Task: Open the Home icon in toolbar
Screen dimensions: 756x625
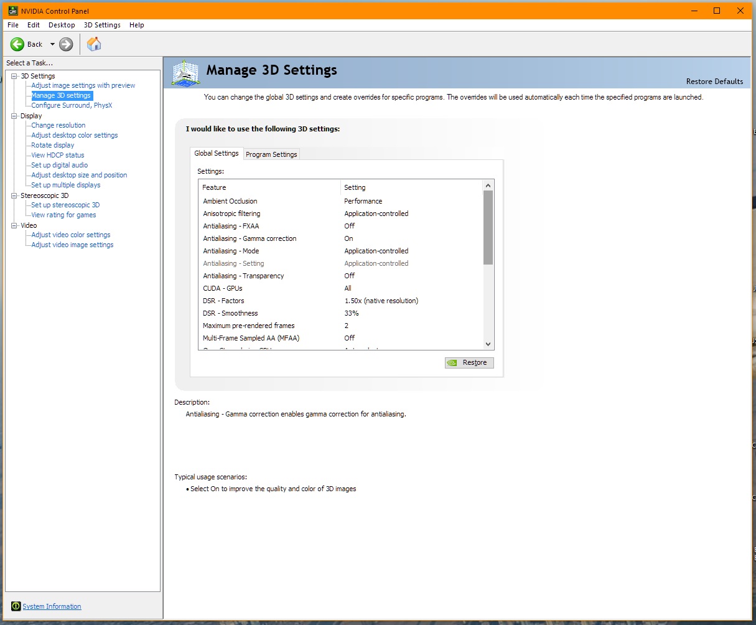Action: point(94,44)
